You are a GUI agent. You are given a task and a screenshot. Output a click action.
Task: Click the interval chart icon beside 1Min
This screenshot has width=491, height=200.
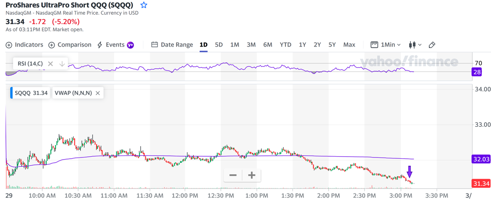(374, 45)
